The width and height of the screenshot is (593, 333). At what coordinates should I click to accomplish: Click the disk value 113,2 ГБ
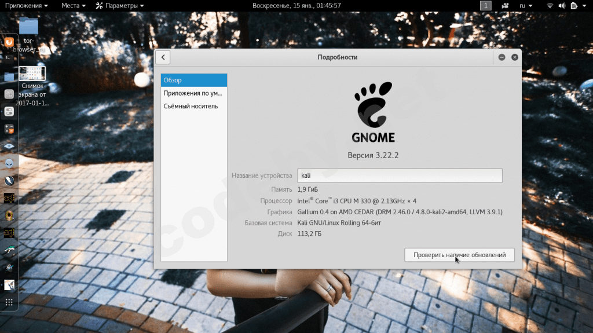(x=309, y=234)
